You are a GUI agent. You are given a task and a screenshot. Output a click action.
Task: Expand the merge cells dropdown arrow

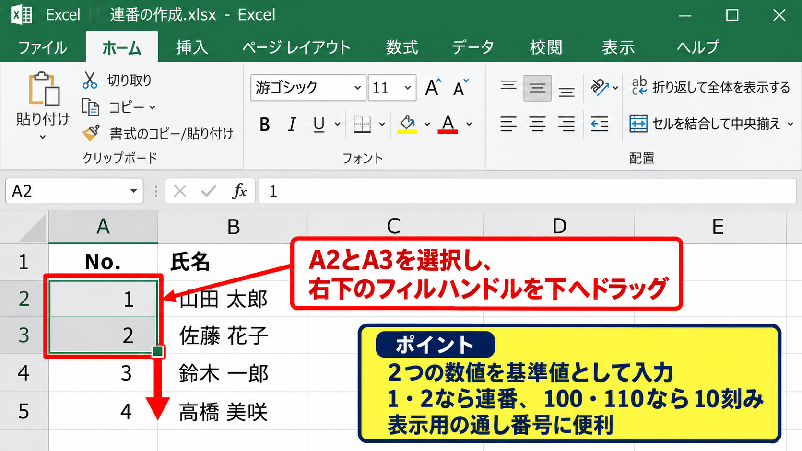790,124
